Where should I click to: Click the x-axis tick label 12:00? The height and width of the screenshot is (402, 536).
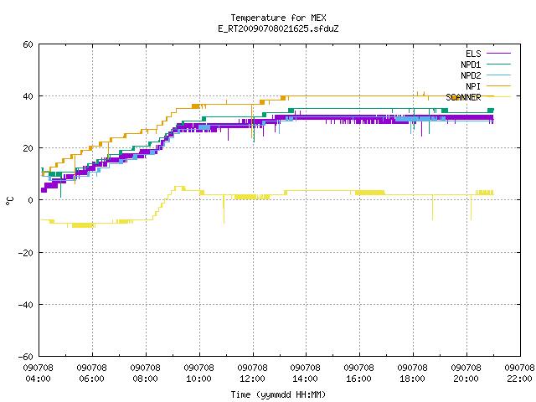coord(252,379)
